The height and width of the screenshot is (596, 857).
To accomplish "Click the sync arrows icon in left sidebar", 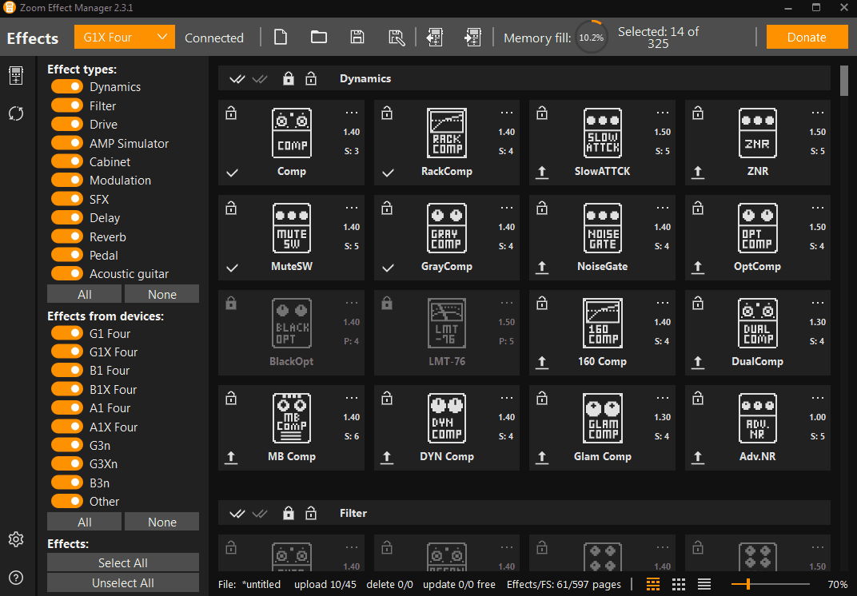I will (15, 113).
